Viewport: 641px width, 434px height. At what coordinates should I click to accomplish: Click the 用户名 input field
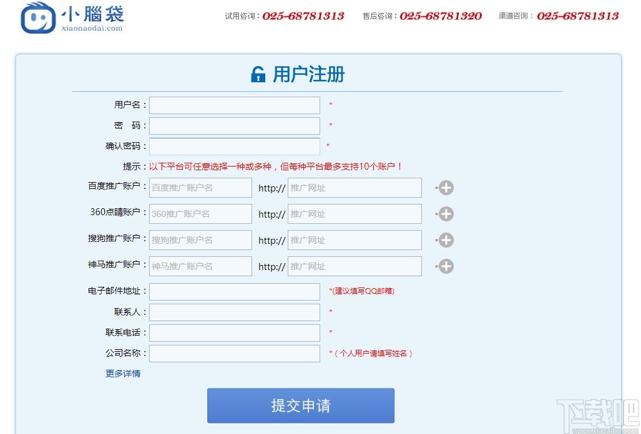pos(234,105)
